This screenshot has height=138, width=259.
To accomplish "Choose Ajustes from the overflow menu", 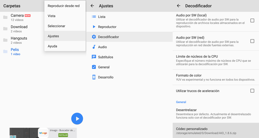I will pyautogui.click(x=53, y=36).
